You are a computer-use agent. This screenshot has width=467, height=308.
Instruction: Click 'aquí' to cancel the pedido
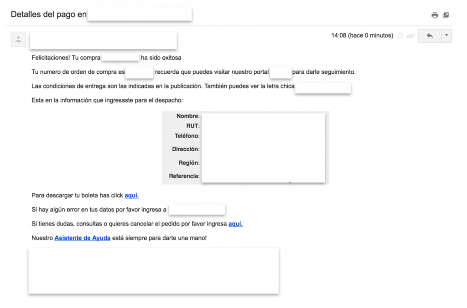click(235, 224)
